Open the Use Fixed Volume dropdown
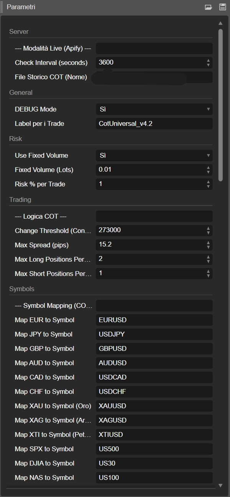This screenshot has height=497, width=230. (153, 155)
